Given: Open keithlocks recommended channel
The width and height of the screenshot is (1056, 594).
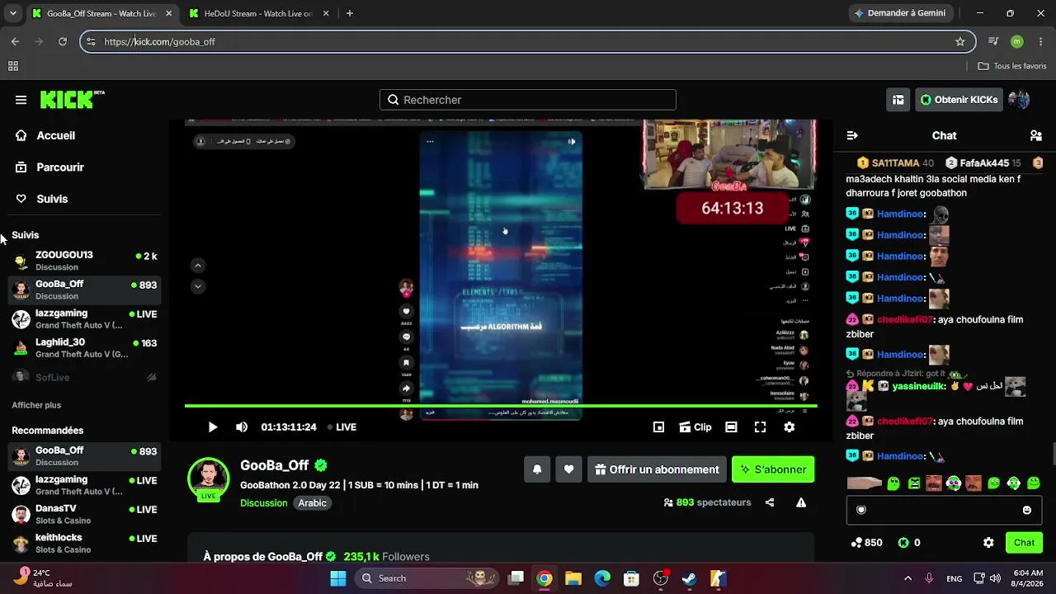Looking at the screenshot, I should tap(84, 543).
